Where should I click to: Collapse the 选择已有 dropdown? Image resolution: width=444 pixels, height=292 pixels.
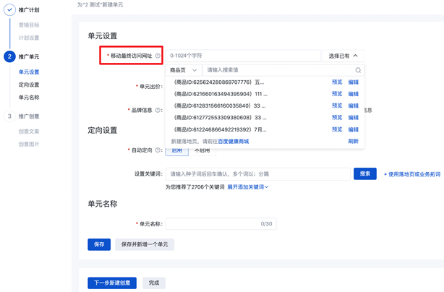[343, 56]
